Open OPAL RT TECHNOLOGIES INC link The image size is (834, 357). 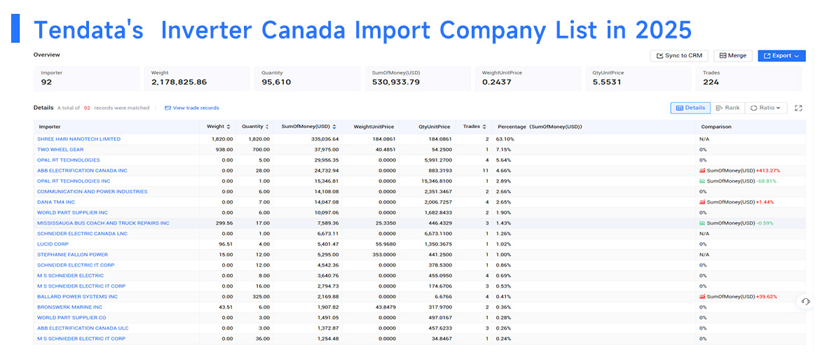point(72,181)
